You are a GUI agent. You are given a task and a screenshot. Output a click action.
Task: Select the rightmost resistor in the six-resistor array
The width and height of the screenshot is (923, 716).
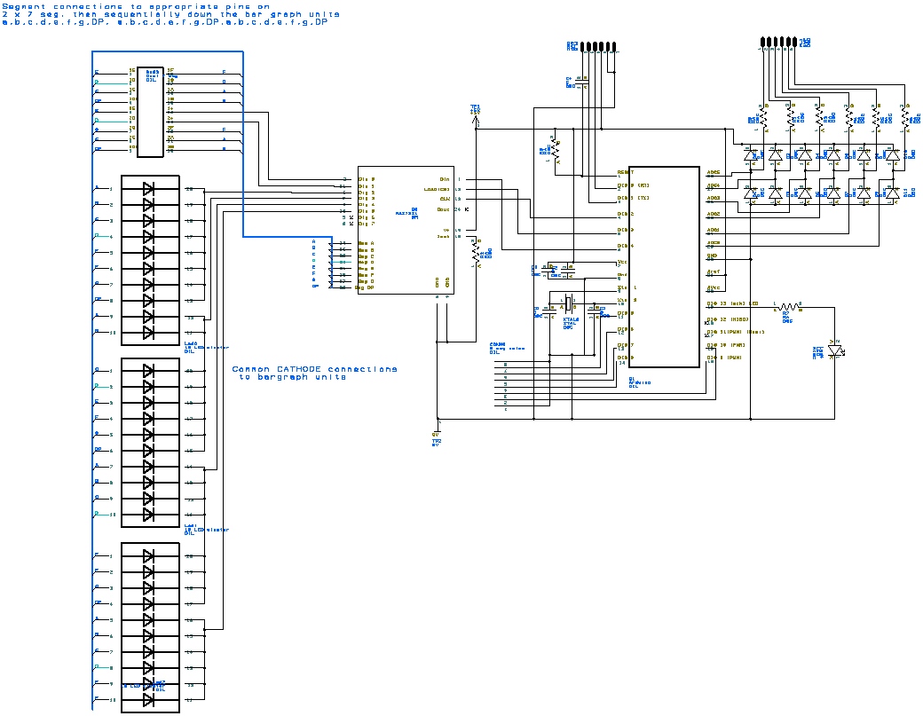(x=905, y=118)
